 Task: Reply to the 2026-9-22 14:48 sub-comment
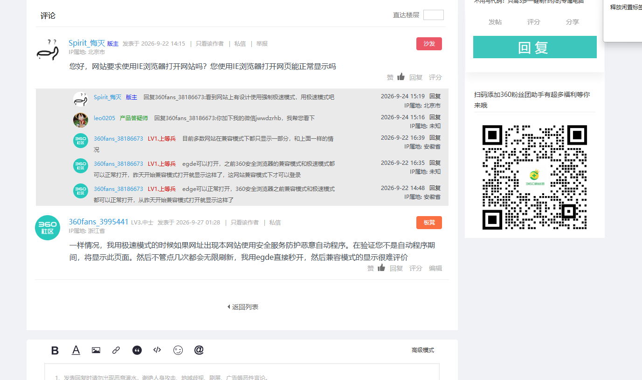[x=435, y=188]
